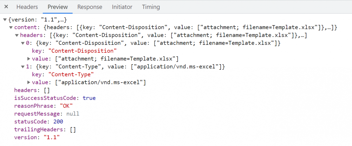The width and height of the screenshot is (352, 146).
Task: Switch to the Initiator tab
Action: (122, 7)
